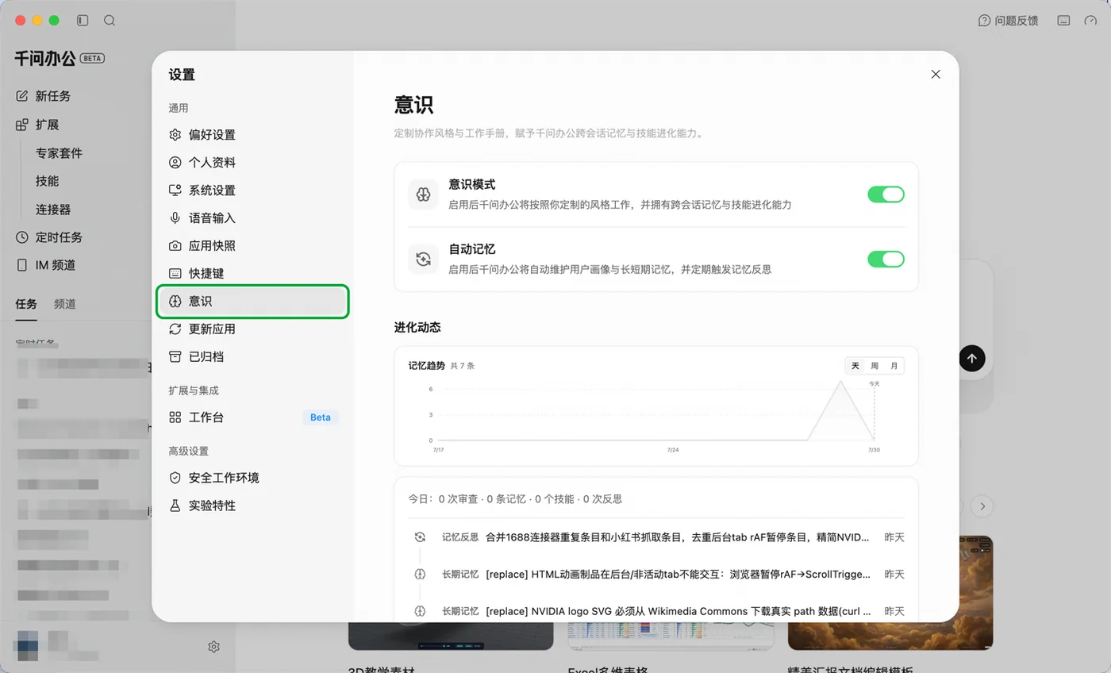Open 专家套件 under 扩展

[59, 153]
